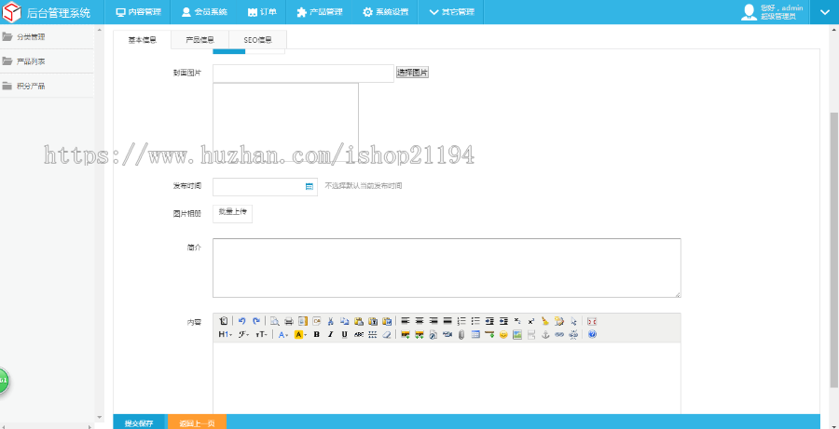Screen dimensions: 839x429
Task: Click the 选择图片 button
Action: point(413,73)
